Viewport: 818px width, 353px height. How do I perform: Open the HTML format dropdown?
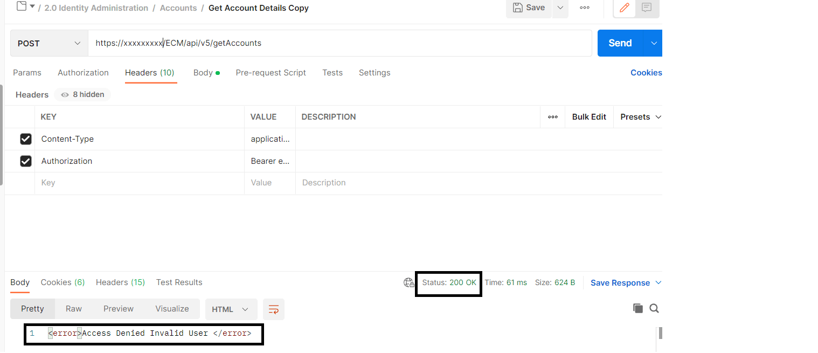[x=231, y=309]
